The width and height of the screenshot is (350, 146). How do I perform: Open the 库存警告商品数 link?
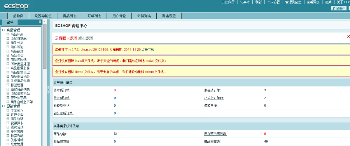point(215,134)
